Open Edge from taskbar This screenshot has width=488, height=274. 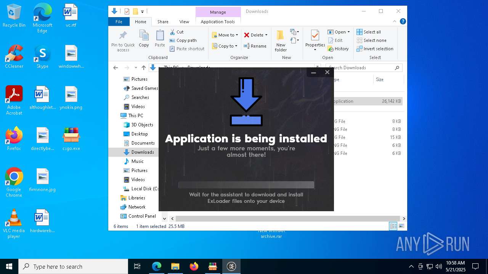coord(157,266)
